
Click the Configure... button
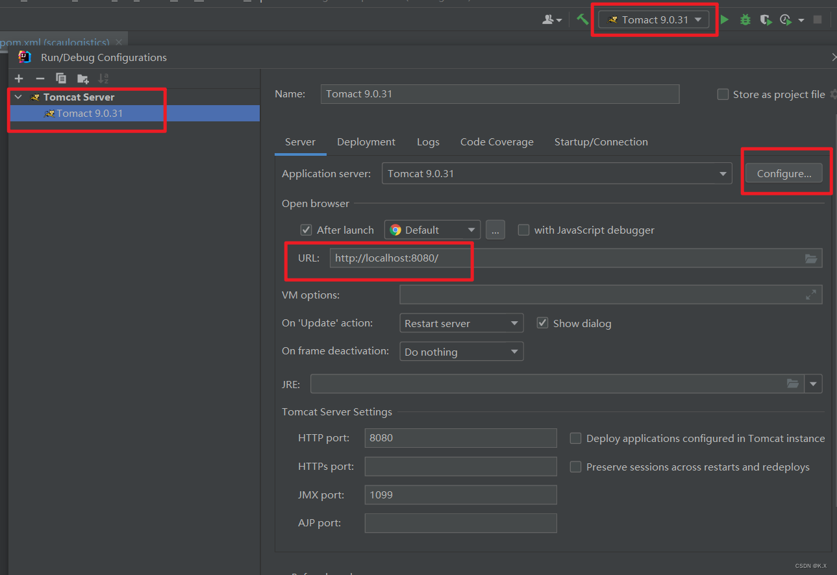(784, 173)
